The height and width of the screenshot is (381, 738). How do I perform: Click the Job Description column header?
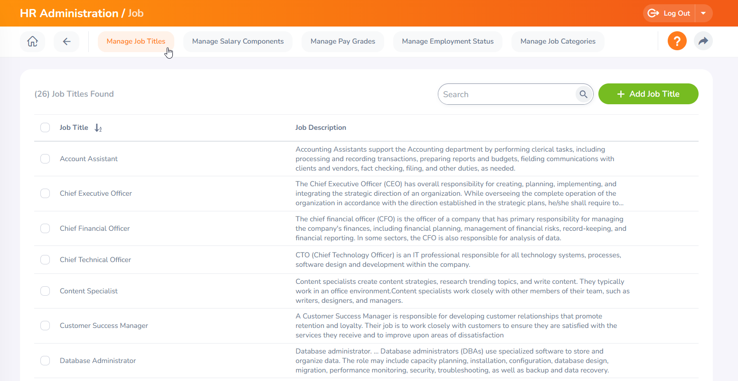click(x=321, y=127)
